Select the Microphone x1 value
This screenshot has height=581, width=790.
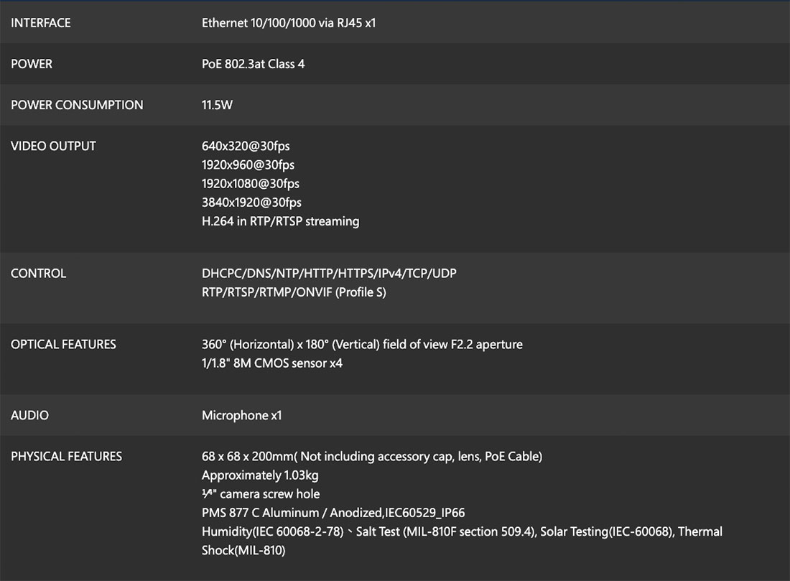241,416
